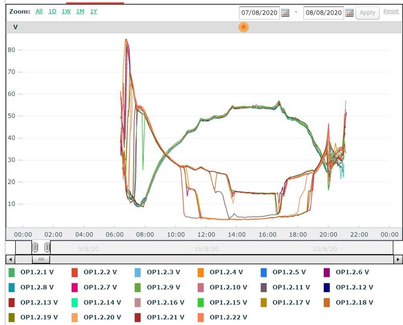Select the OP1.2.19 V legend label
Viewport: 403px width, 325px height.
click(x=39, y=317)
